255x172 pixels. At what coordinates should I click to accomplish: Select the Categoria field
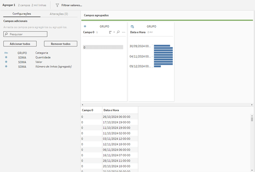coord(42,53)
